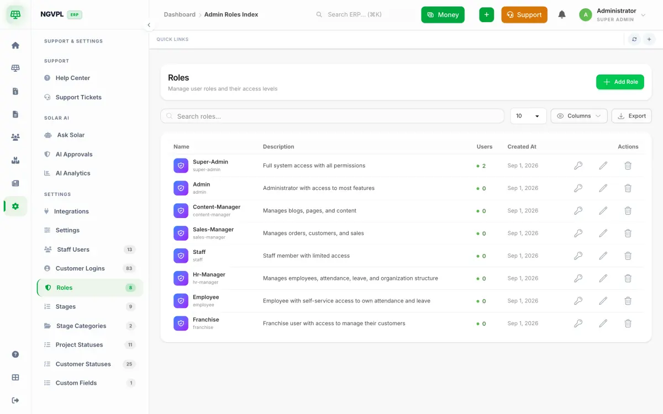Sort by the Created At column header
Screen dimensions: 663x414
pos(522,147)
